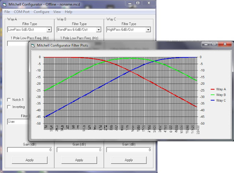
Task: Click the red Way A legend swatch
Action: pyautogui.click(x=212, y=89)
